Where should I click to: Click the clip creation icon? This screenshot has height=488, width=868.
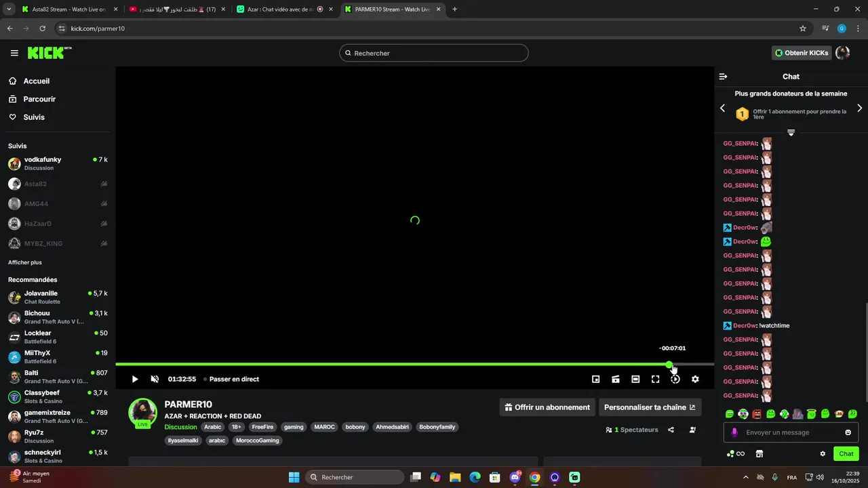616,380
